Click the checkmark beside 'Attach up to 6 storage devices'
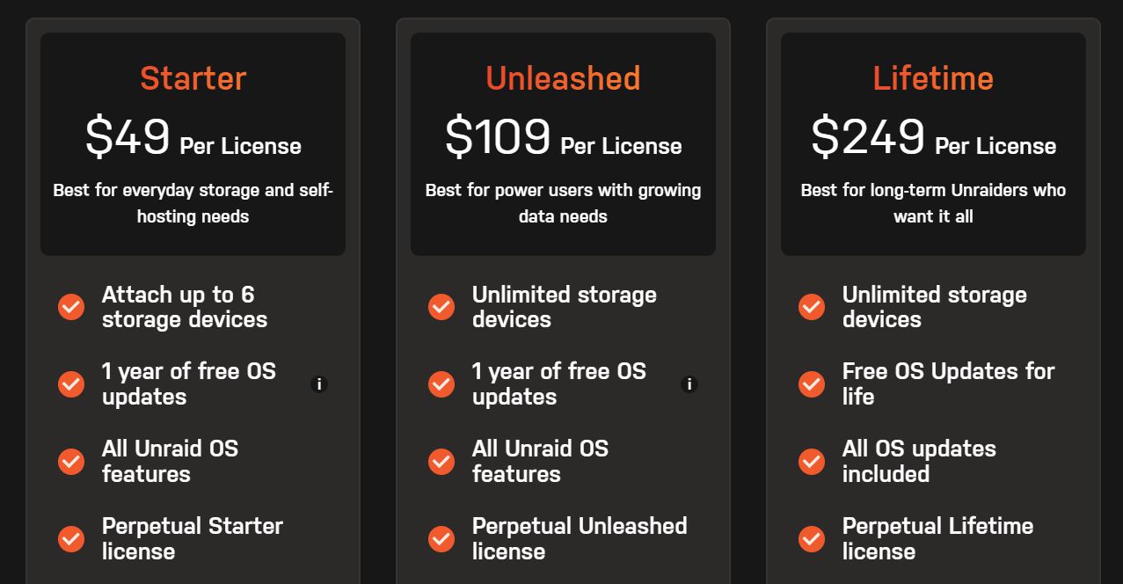The height and width of the screenshot is (584, 1123). [70, 306]
